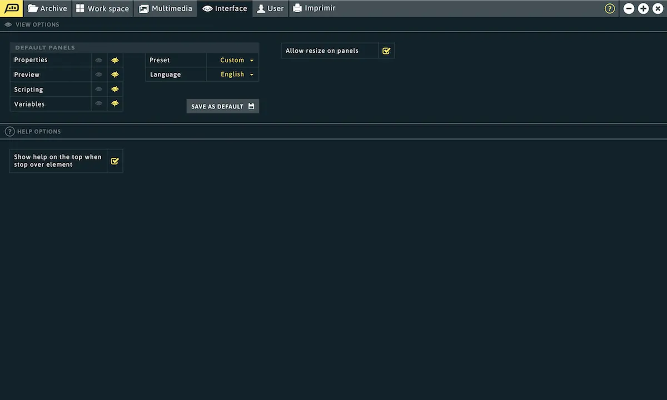Show the Properties panel with grey eye
Viewport: 667px width, 400px height.
pyautogui.click(x=99, y=60)
